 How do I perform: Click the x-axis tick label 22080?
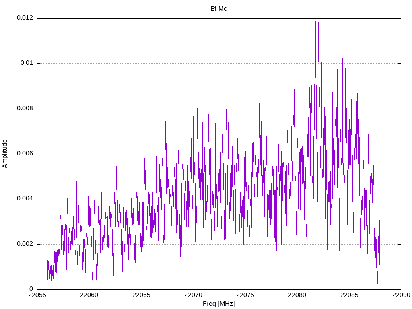click(x=297, y=295)
